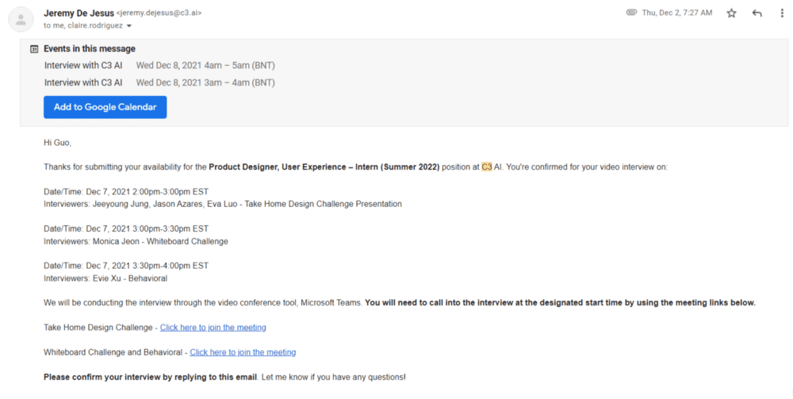
Task: Open the three-dot more options menu
Action: (782, 13)
